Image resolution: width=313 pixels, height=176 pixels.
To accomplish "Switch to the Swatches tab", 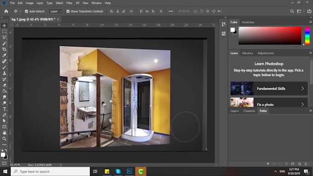I will point(248,22).
